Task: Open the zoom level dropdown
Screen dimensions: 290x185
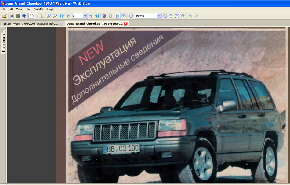Action: pyautogui.click(x=159, y=16)
